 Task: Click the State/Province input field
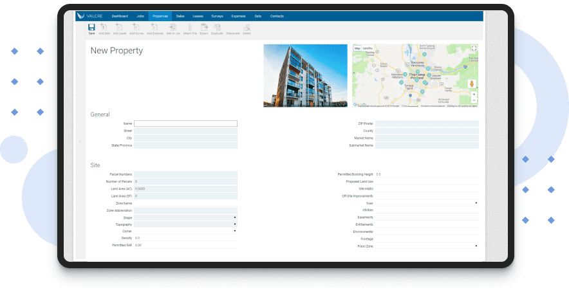(x=185, y=145)
